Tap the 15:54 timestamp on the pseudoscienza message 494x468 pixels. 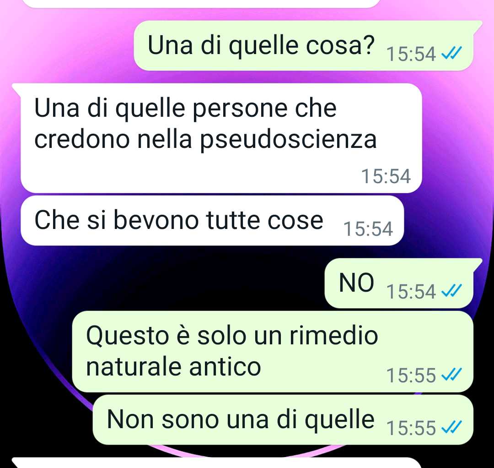[386, 176]
